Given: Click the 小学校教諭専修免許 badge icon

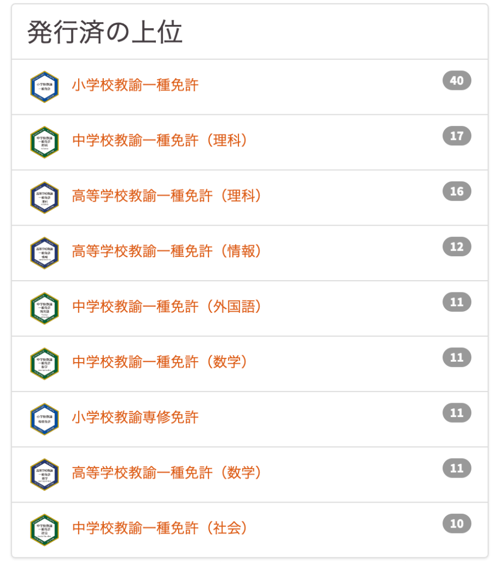Looking at the screenshot, I should pyautogui.click(x=44, y=419).
